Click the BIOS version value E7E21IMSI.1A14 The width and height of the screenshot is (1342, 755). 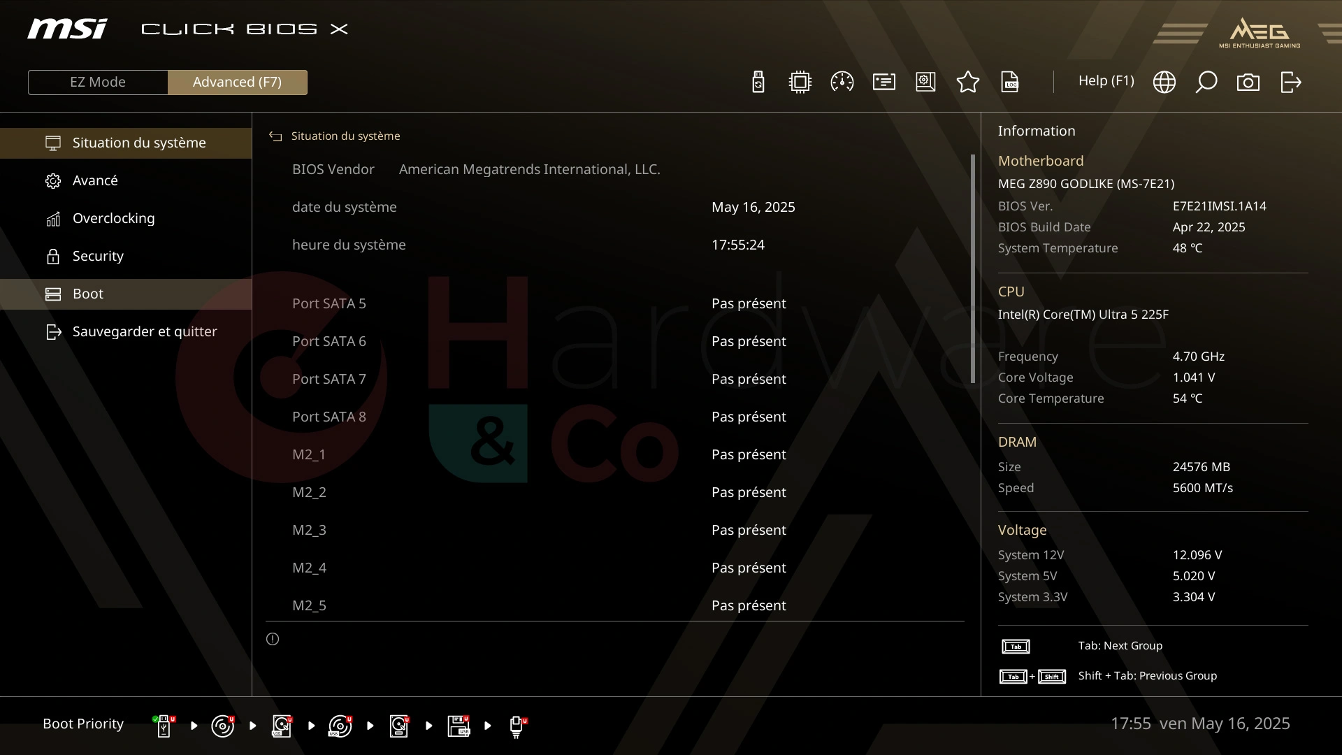click(x=1220, y=206)
